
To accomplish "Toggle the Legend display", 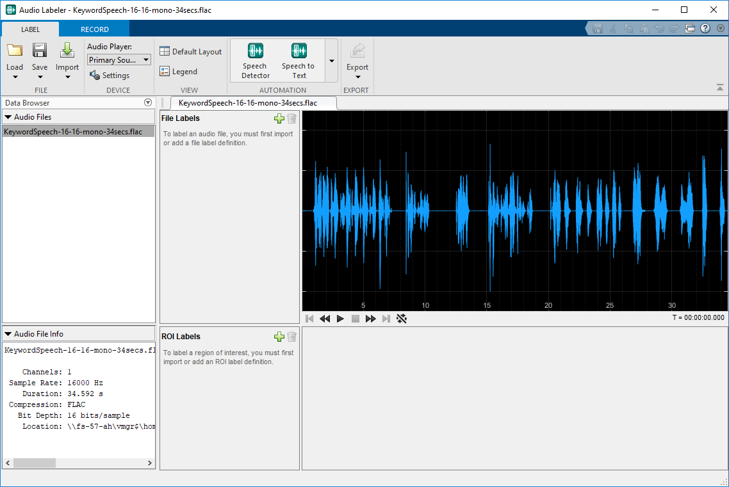I will (178, 72).
